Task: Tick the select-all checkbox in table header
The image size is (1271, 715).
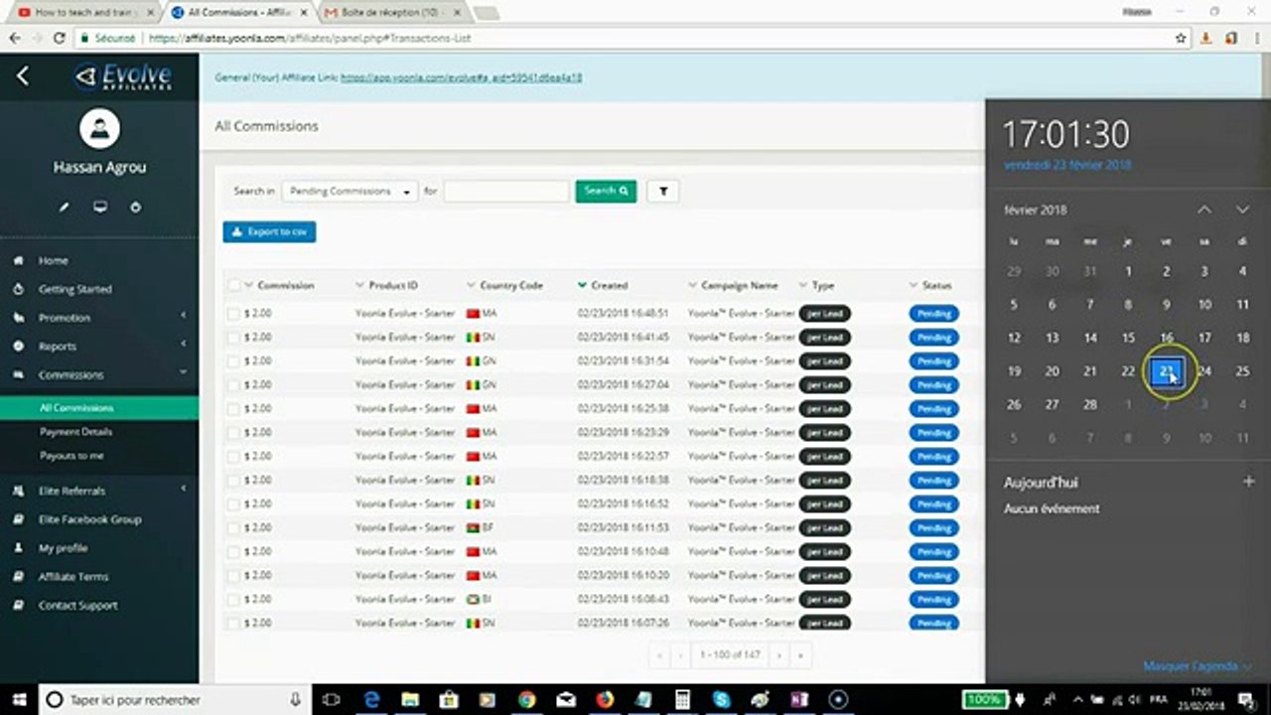Action: 234,285
